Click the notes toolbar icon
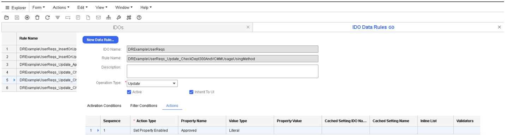The width and height of the screenshot is (505, 140). 78,17
